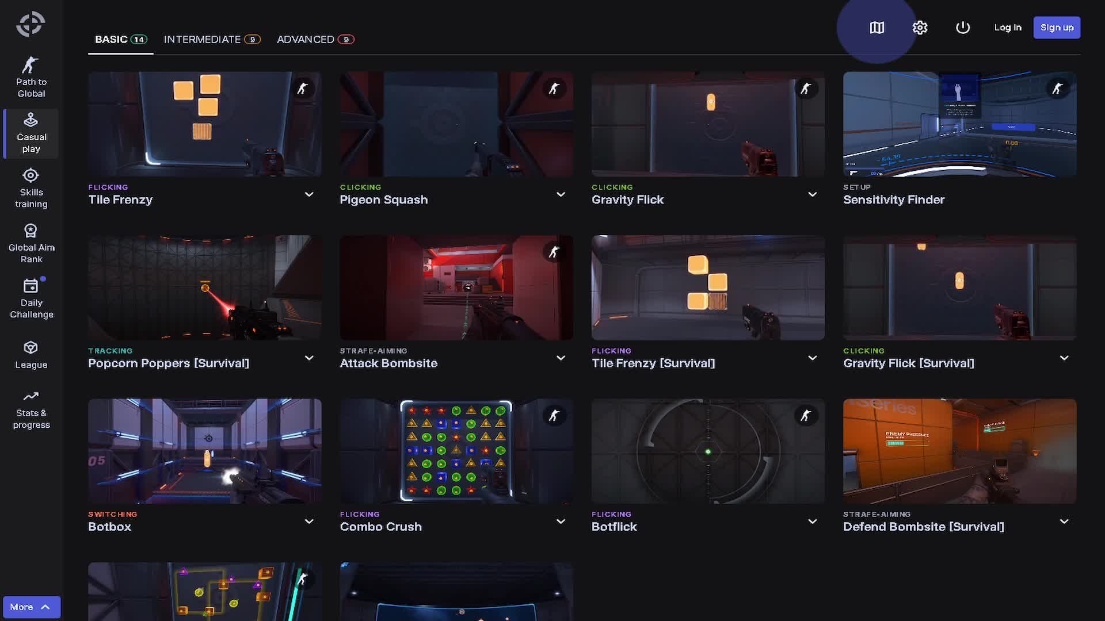
Task: Expand Defend Bombsite [Survival] chevron
Action: coord(1064,522)
